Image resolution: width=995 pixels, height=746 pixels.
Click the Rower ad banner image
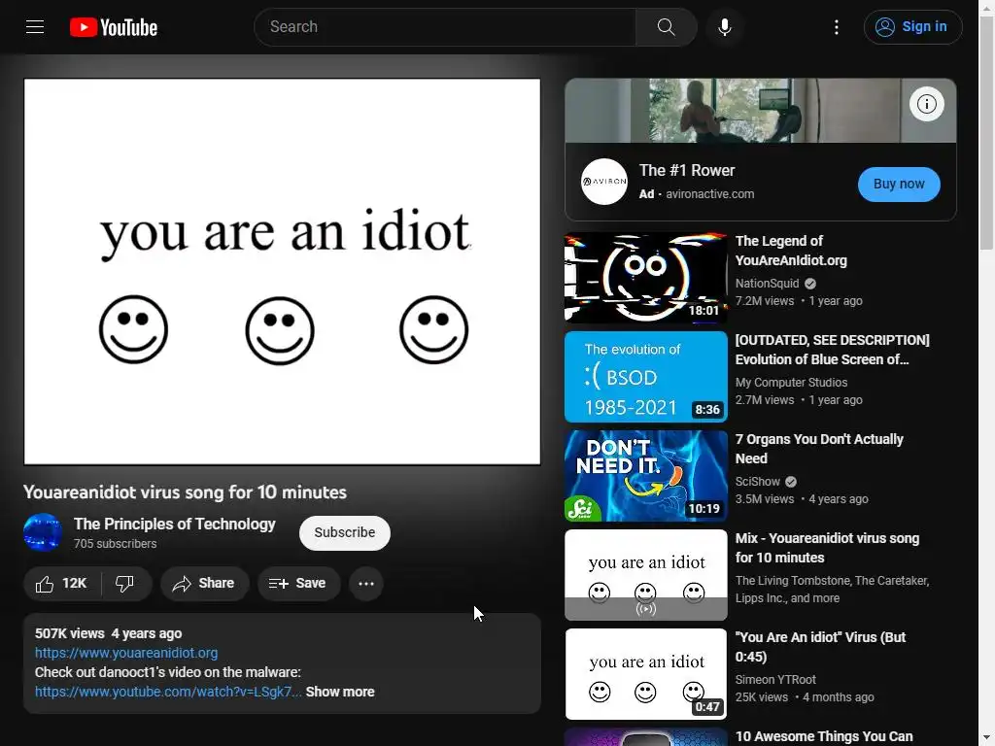pyautogui.click(x=760, y=111)
